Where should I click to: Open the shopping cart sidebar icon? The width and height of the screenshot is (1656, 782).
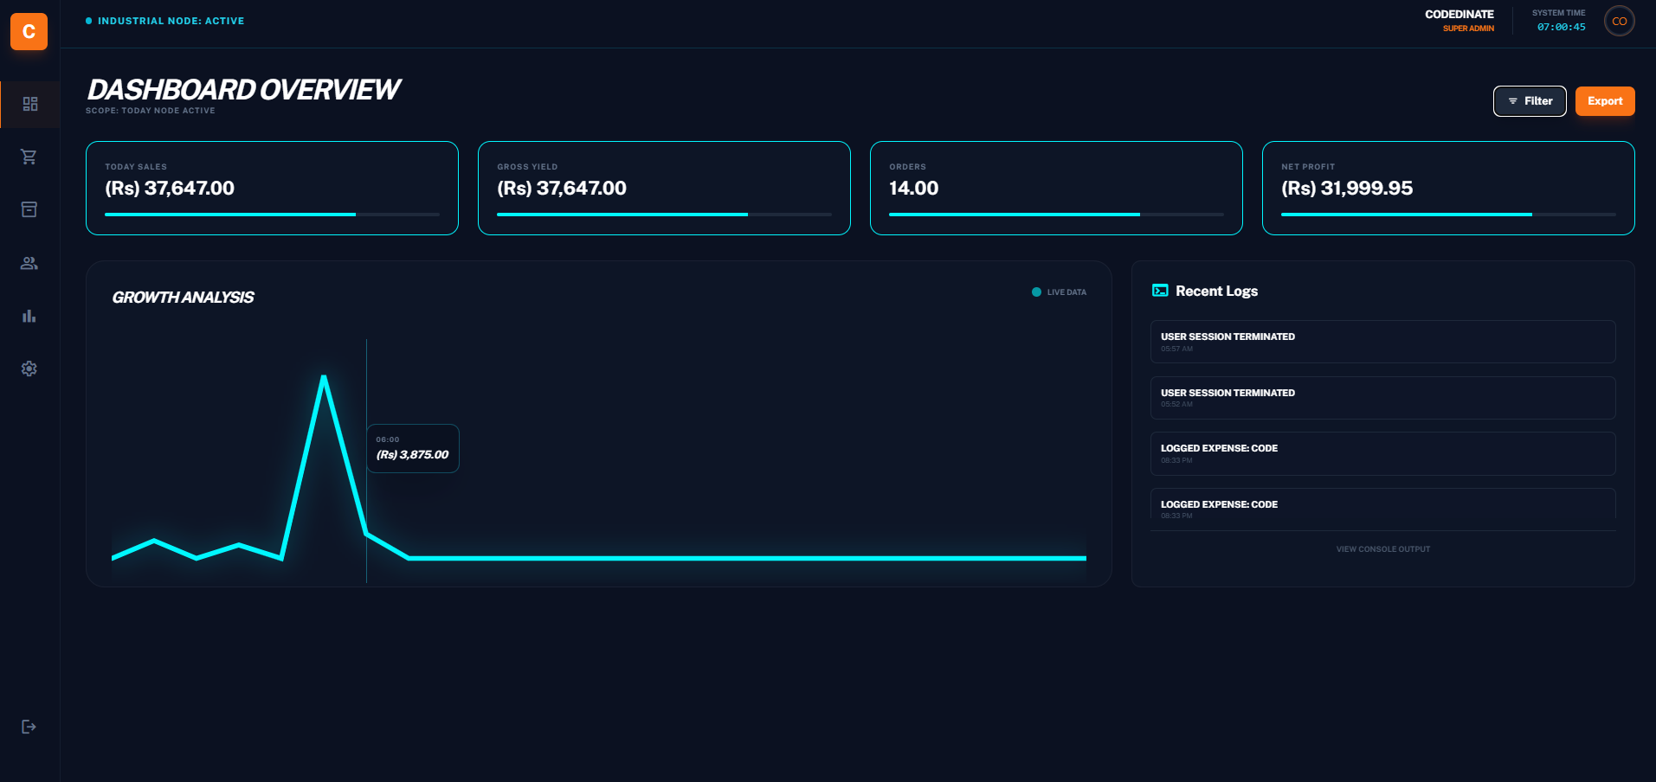pos(29,157)
